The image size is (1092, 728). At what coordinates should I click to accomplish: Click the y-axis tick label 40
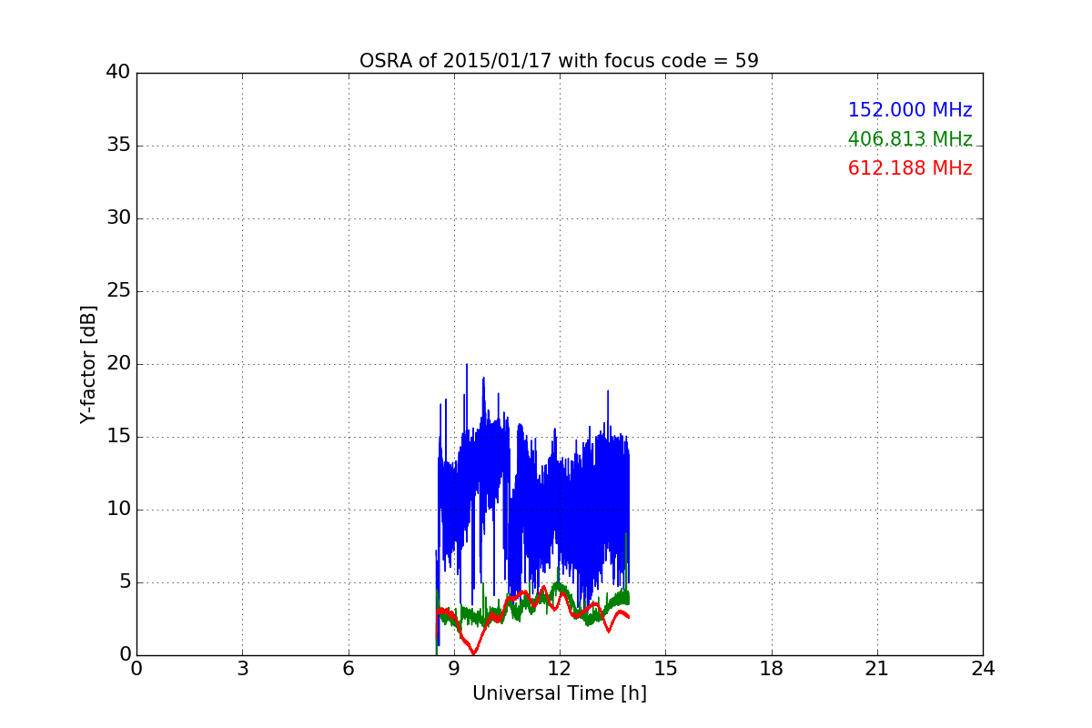click(x=118, y=73)
